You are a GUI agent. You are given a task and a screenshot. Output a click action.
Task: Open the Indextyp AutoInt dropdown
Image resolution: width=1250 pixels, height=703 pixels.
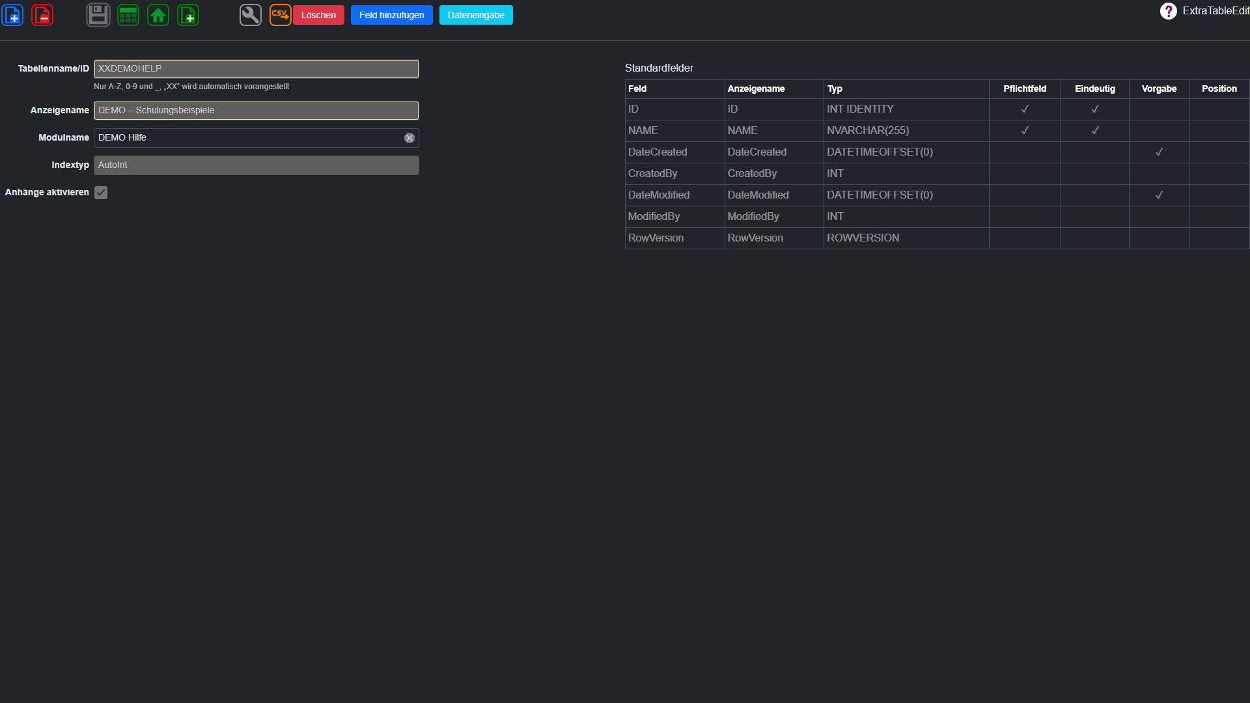tap(257, 165)
